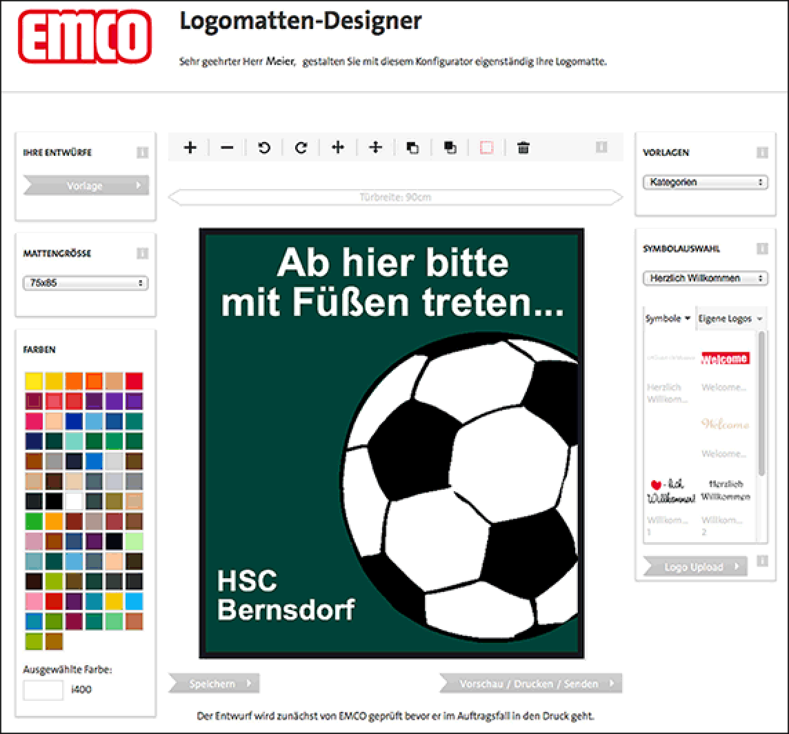Click the red square outline icon

tap(487, 148)
